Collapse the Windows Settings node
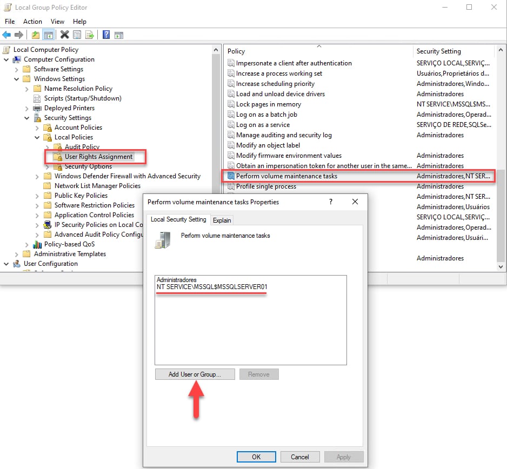 [17, 79]
